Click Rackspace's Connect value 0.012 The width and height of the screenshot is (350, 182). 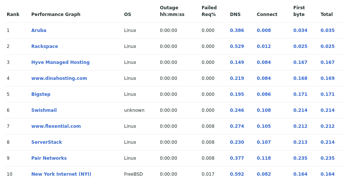coord(264,46)
